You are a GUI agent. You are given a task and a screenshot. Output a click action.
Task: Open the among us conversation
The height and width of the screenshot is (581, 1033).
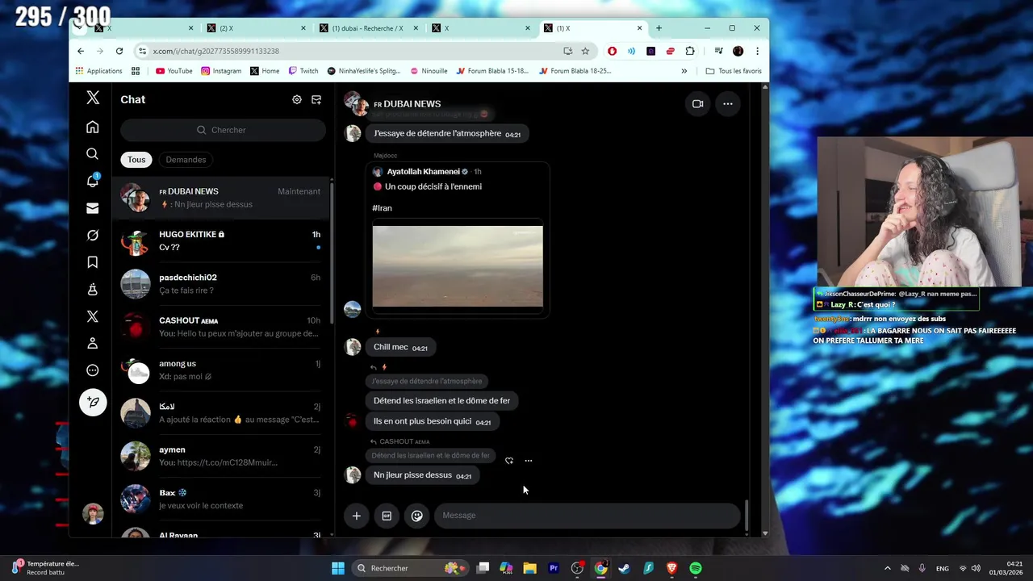tap(221, 370)
